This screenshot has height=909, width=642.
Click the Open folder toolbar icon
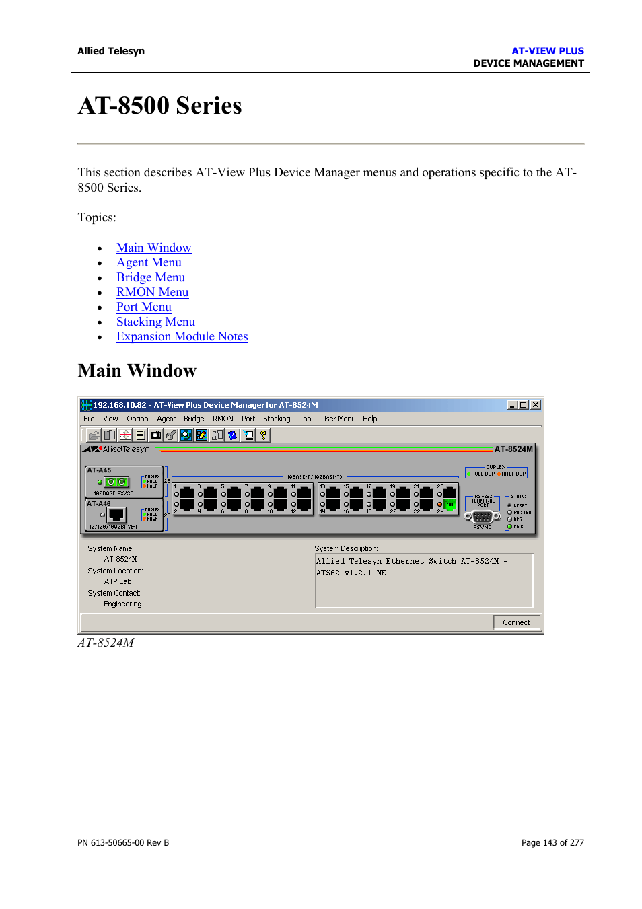pos(94,435)
